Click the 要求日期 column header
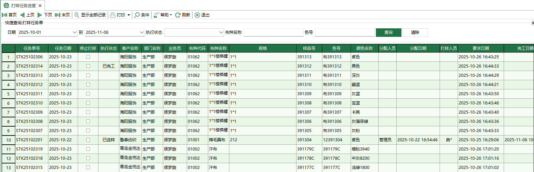This screenshot has height=172, width=534. [x=481, y=48]
